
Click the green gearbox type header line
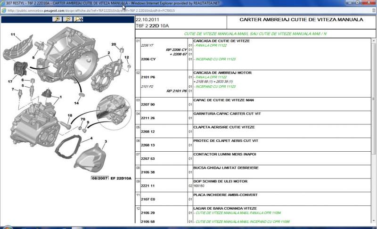point(255,33)
